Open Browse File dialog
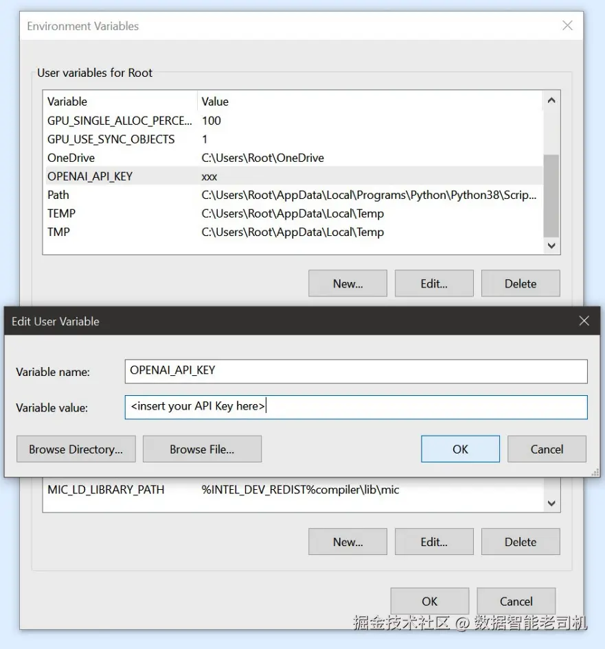 [202, 449]
